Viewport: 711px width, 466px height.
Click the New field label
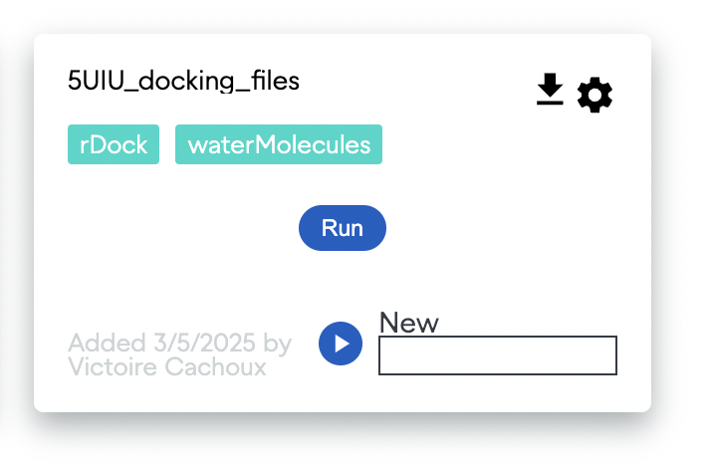tap(409, 323)
